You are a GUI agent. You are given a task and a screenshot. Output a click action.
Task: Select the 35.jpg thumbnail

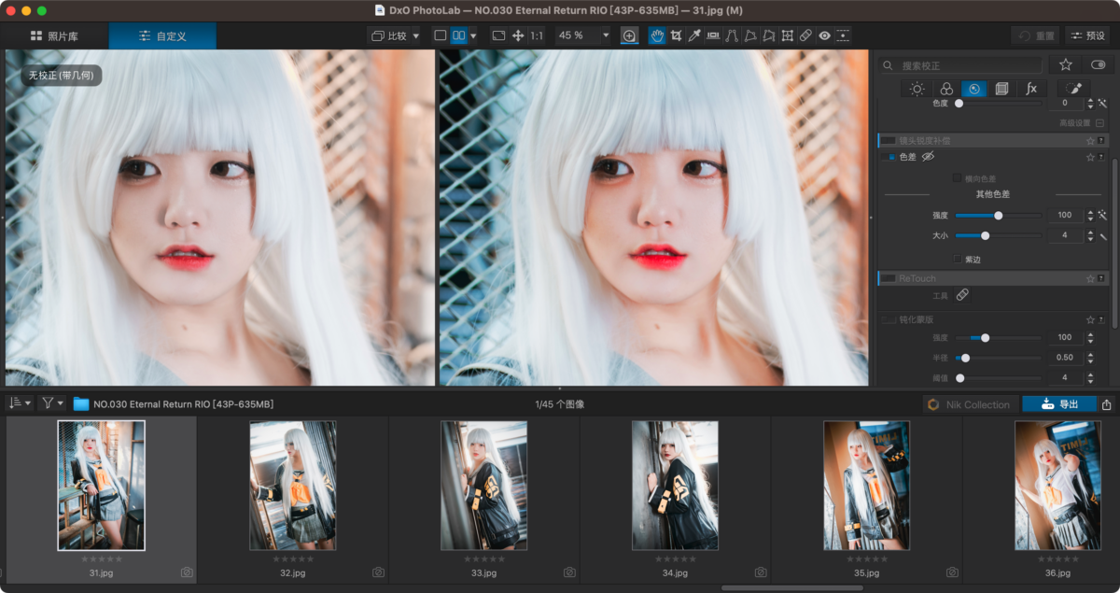[867, 485]
